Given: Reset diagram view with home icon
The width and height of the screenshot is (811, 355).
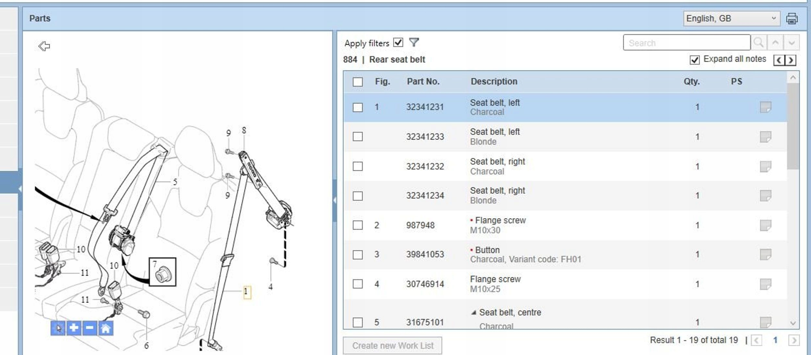Looking at the screenshot, I should [105, 328].
